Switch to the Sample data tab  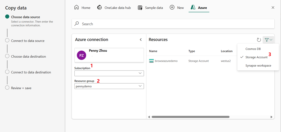click(x=150, y=8)
